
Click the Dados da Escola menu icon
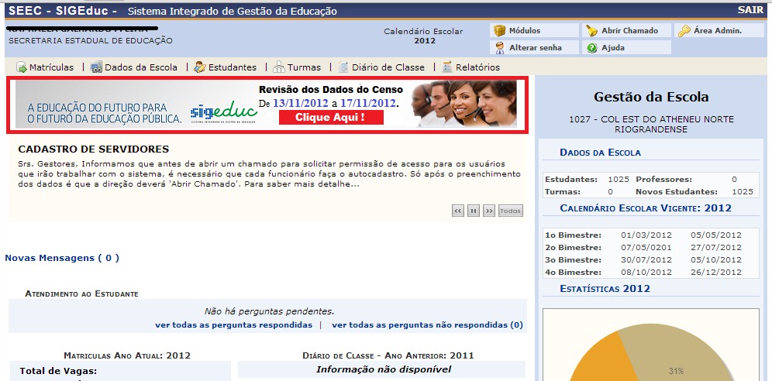click(x=96, y=67)
